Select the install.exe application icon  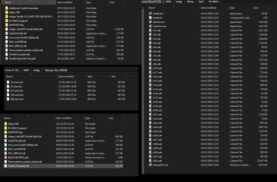(150, 14)
